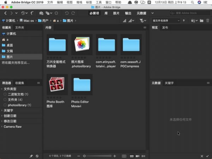Image resolution: width=212 pixels, height=159 pixels.
Task: Switch to the 发布 tab
Action: (165, 28)
